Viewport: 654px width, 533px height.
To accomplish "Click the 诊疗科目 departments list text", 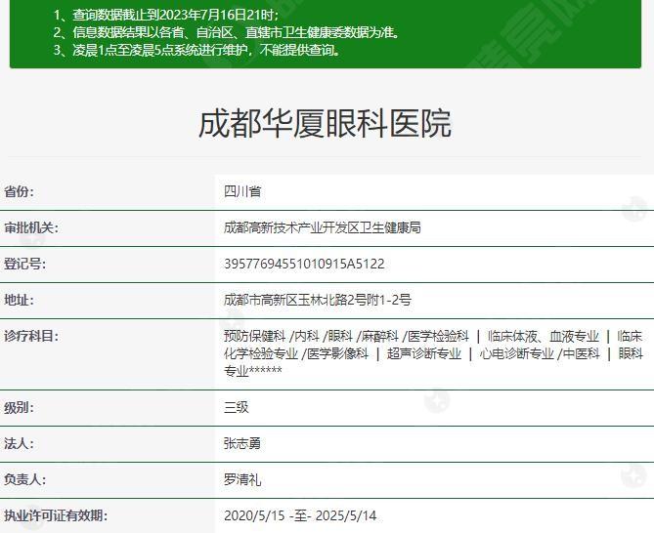I will click(x=433, y=353).
